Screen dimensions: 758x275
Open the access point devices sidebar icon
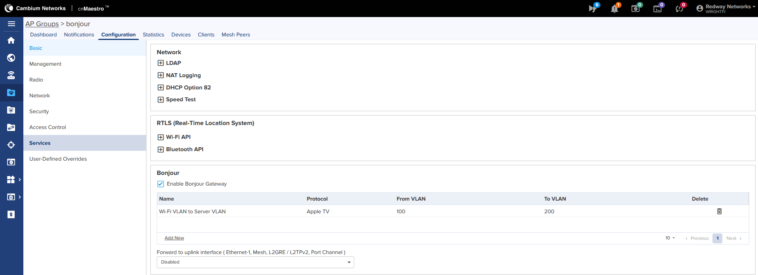click(x=11, y=75)
